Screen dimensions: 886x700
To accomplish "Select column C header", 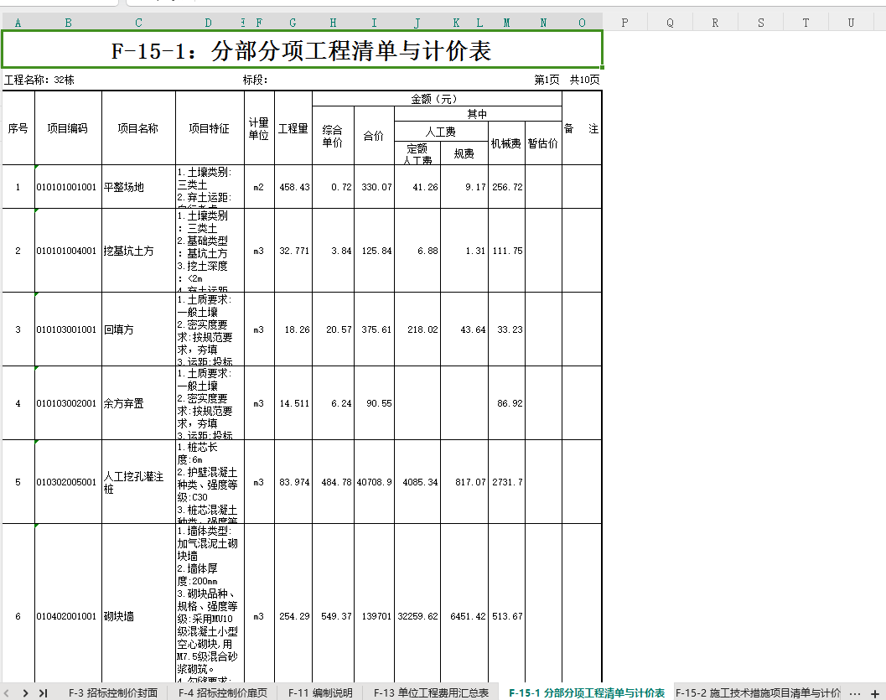I will tap(138, 23).
